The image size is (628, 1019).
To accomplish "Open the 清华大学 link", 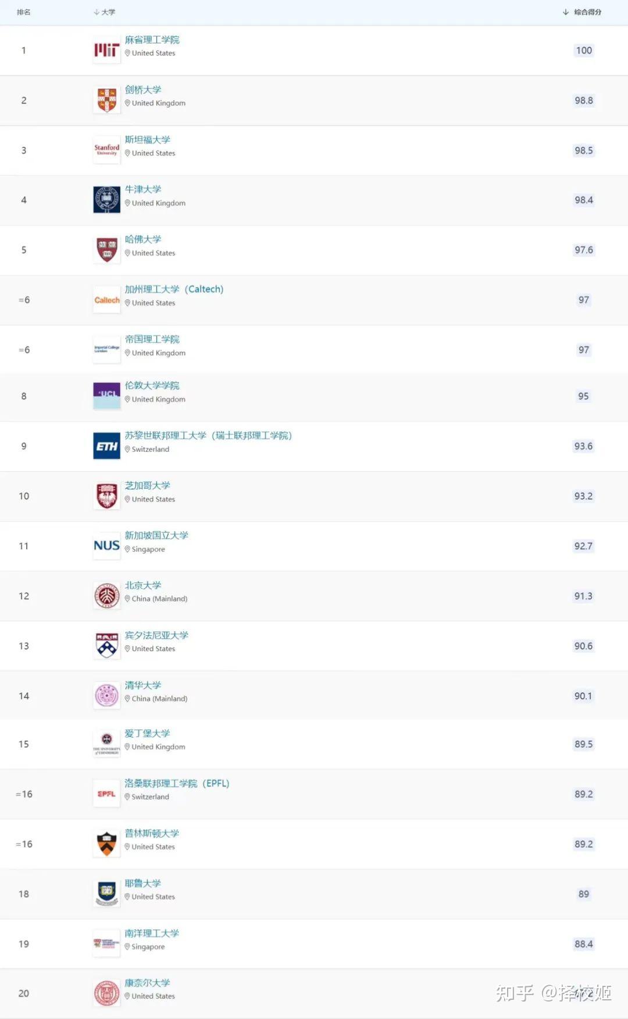I will [143, 685].
